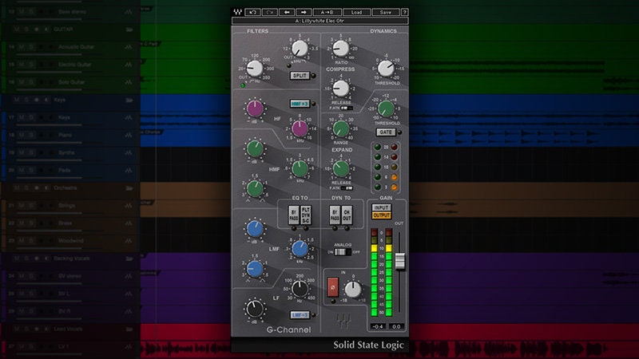Click the compressor RELEASE knob
Screen dimensions: 639x359
(x=341, y=89)
